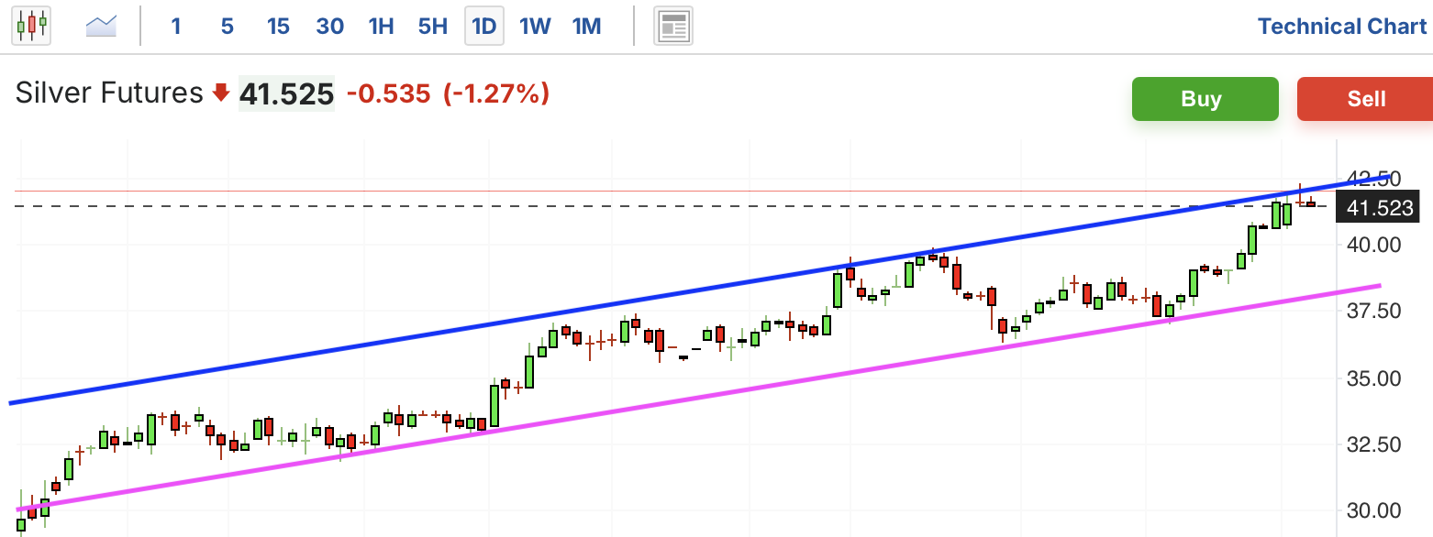Click the green Buy button
This screenshot has width=1433, height=537.
tap(1205, 99)
